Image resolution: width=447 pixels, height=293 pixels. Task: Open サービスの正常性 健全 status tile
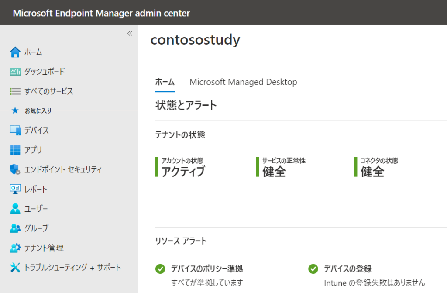281,167
